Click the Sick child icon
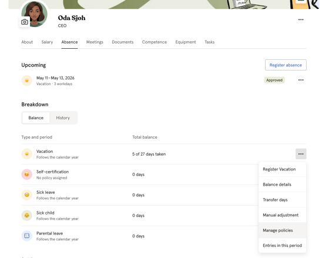This screenshot has height=258, width=322. [27, 216]
